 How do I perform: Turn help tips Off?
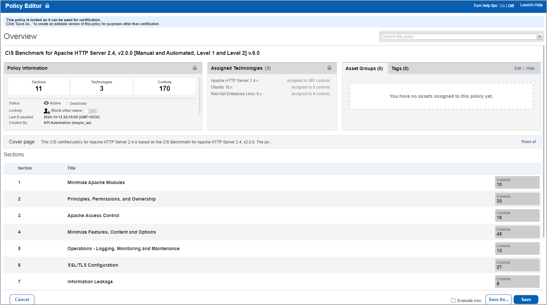(511, 6)
